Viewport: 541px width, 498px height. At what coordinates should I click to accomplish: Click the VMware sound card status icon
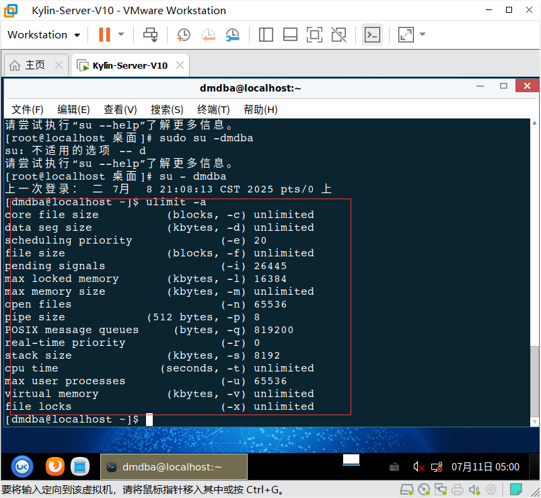point(474,489)
